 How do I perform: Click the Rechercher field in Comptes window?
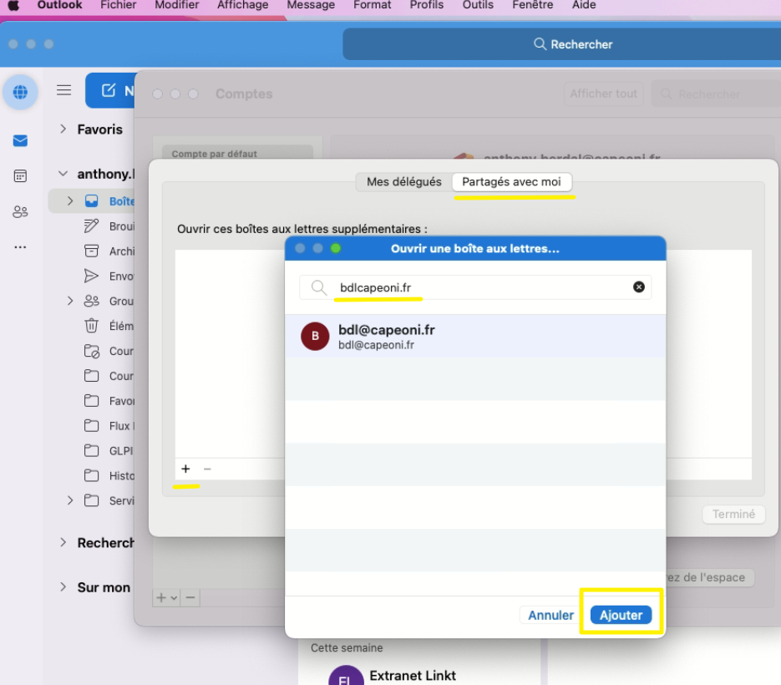[716, 94]
